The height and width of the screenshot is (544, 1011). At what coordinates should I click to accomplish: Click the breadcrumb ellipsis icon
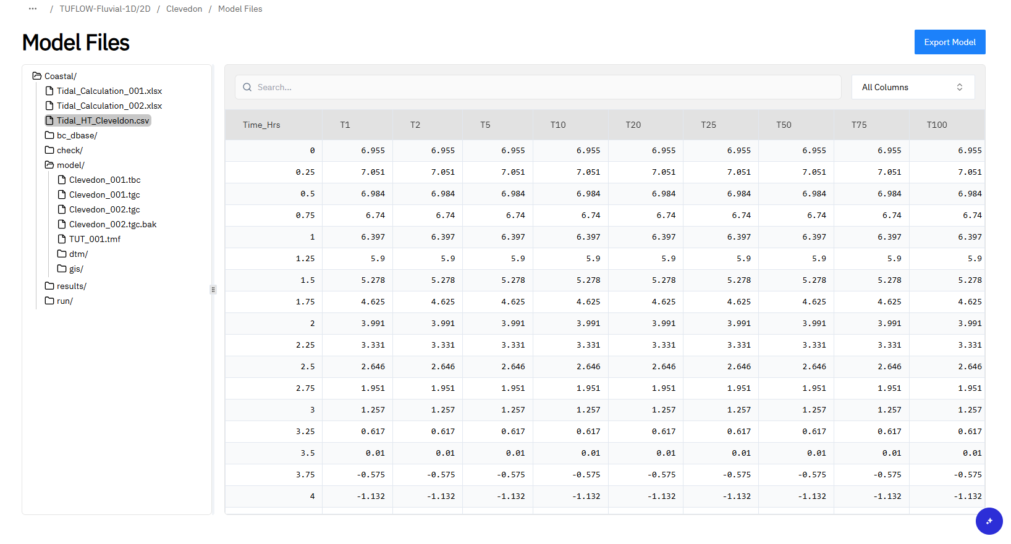[x=33, y=9]
